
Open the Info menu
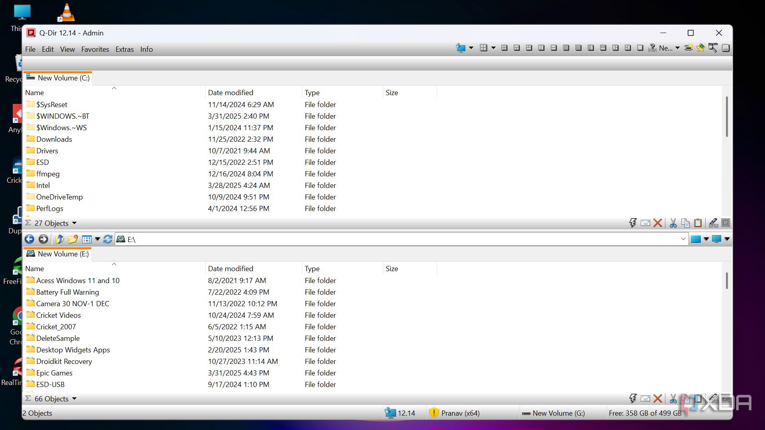coord(147,49)
